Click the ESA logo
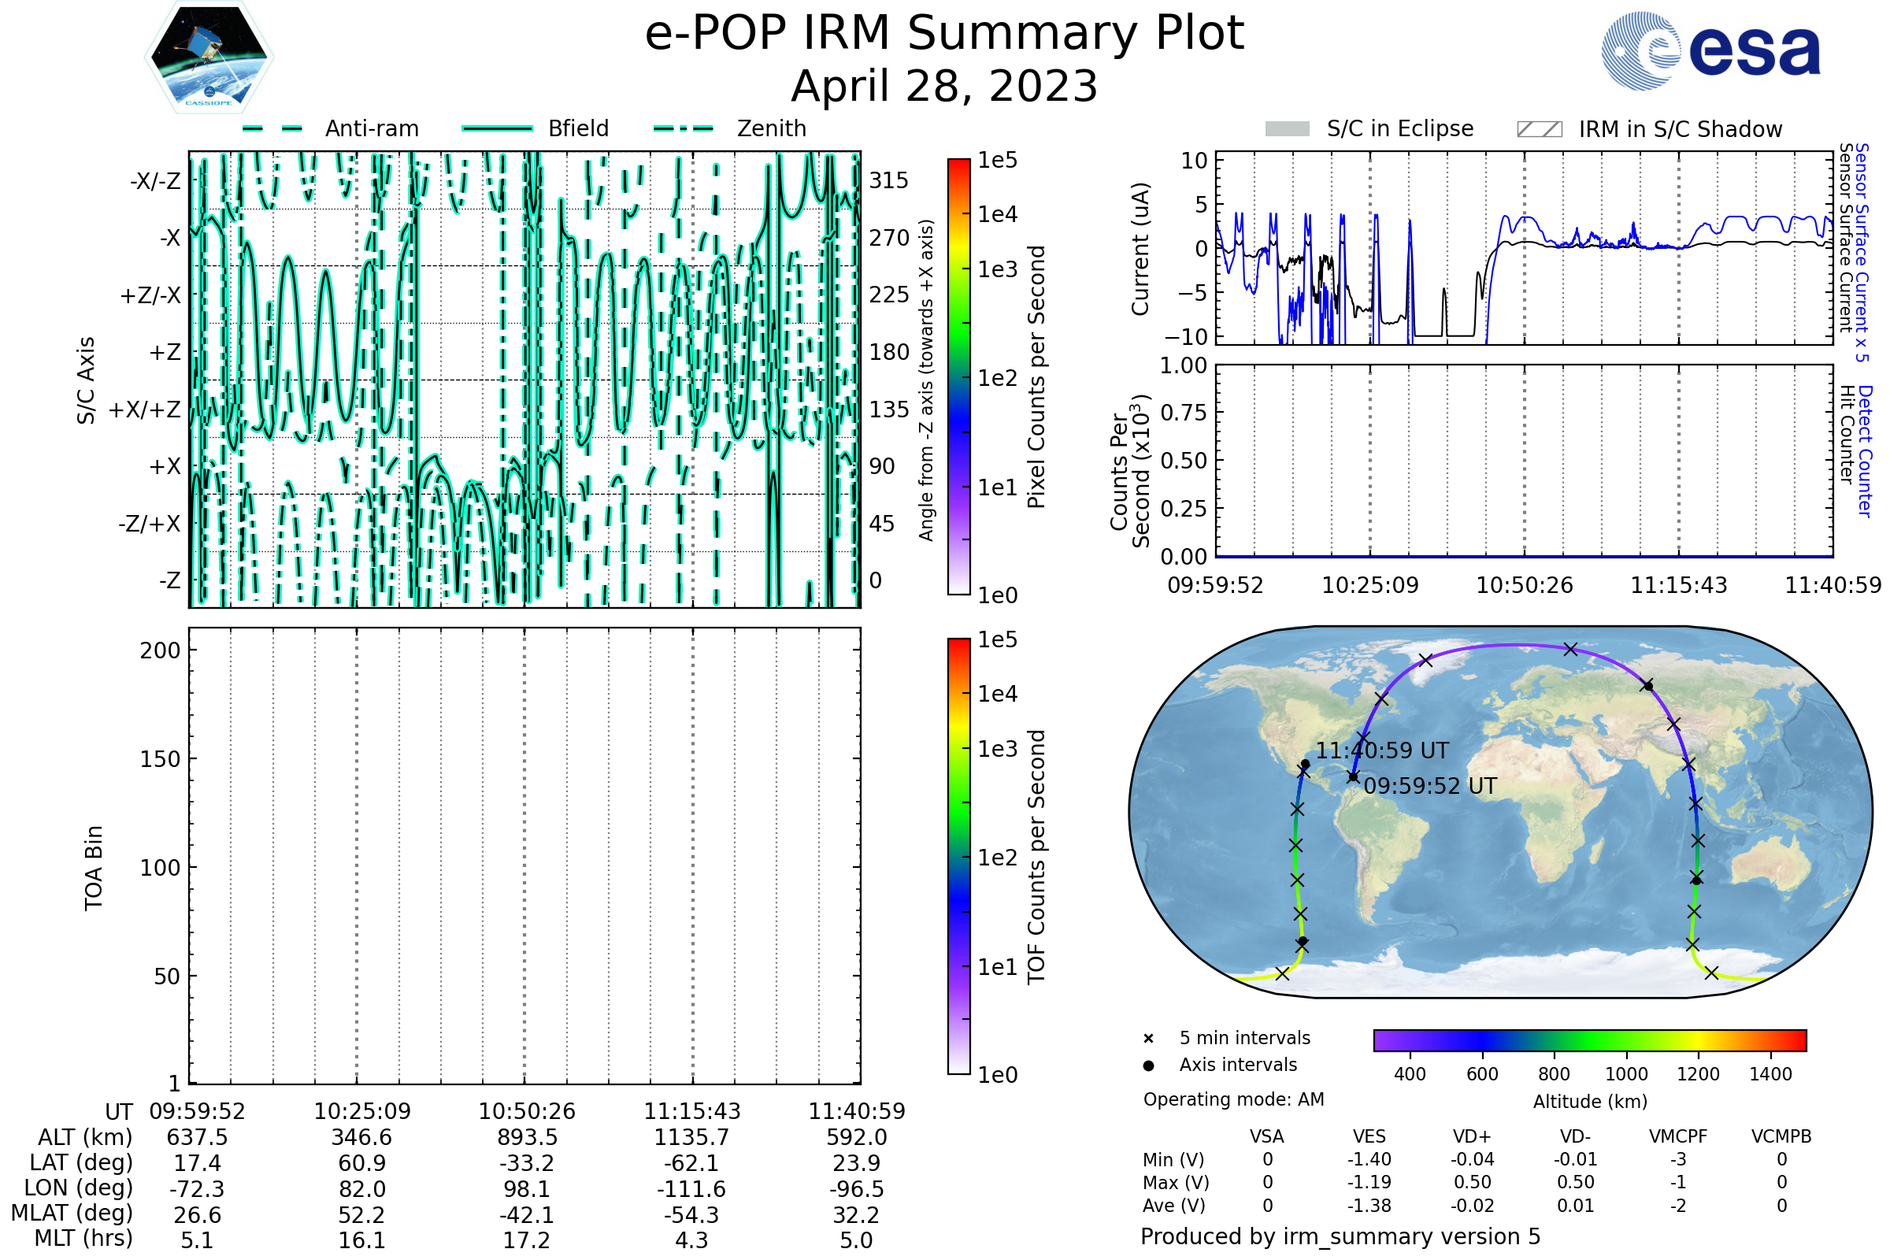The image size is (1890, 1260). click(x=1710, y=51)
